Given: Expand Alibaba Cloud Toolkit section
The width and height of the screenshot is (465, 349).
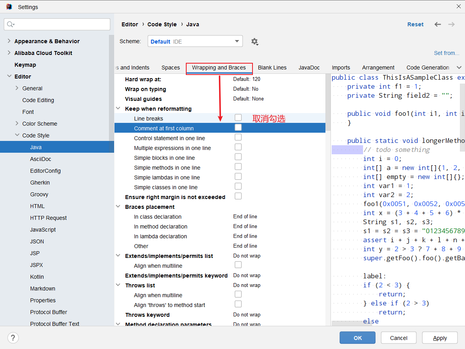Looking at the screenshot, I should [9, 53].
